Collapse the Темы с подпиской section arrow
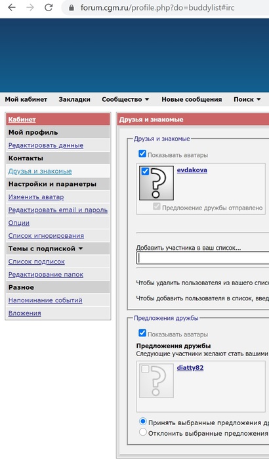 (81, 249)
